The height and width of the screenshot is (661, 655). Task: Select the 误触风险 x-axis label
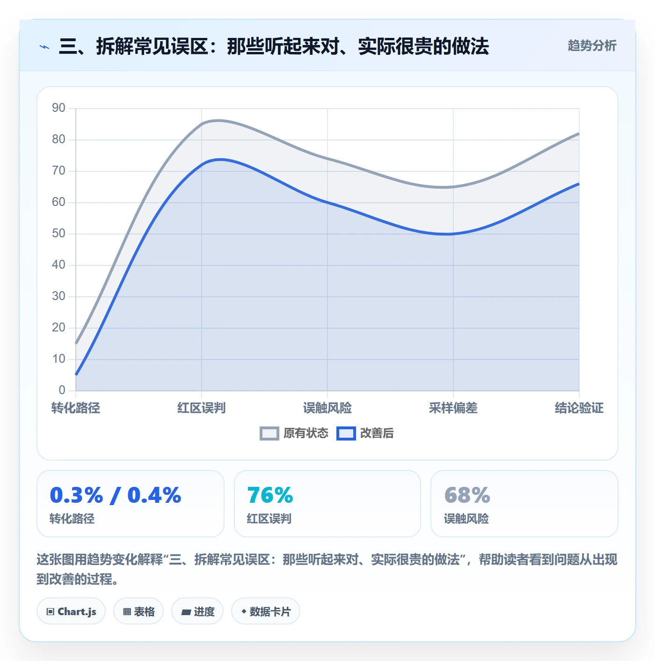327,408
